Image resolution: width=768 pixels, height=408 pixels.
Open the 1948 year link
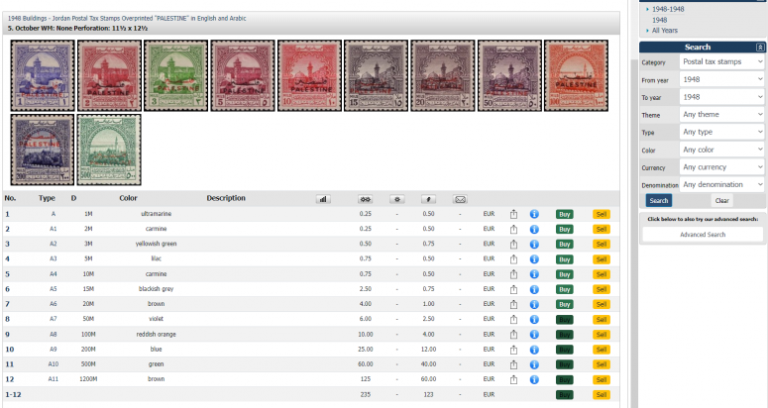659,20
